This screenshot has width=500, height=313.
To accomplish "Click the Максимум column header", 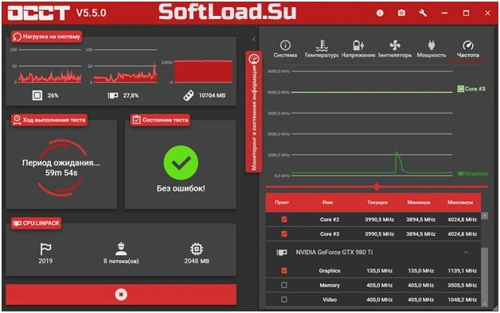I will [x=460, y=203].
